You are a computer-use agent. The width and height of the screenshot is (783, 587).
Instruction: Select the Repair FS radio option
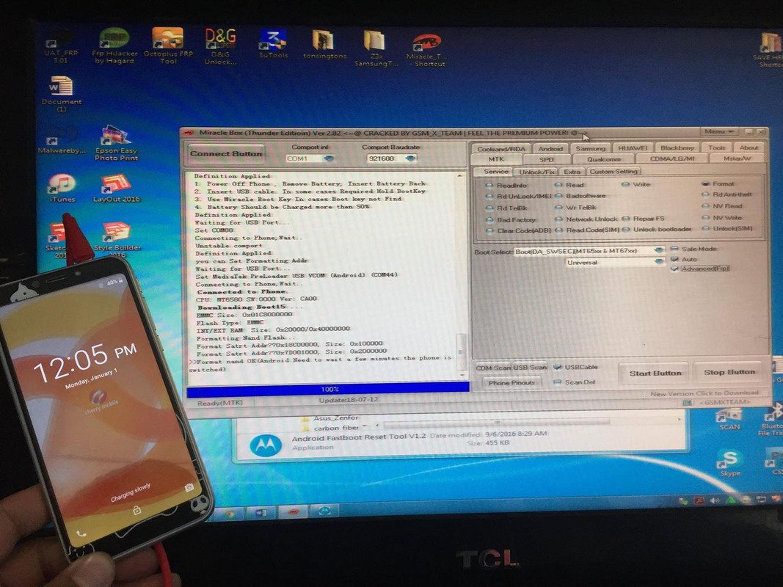coord(643,219)
